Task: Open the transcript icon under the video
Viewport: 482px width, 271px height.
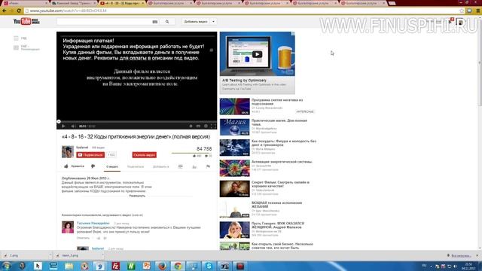Action: click(181, 166)
